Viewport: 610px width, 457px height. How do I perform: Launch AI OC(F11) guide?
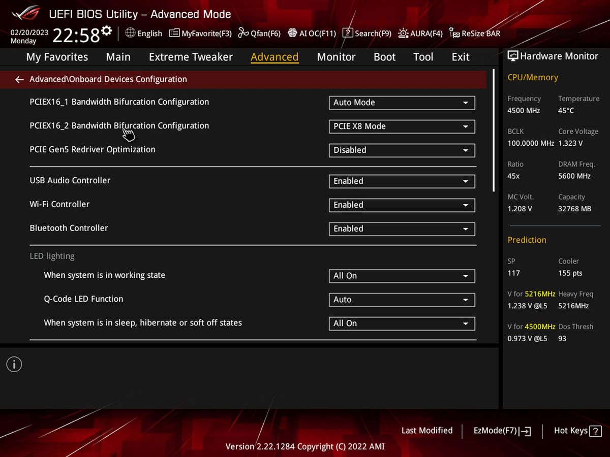point(312,33)
